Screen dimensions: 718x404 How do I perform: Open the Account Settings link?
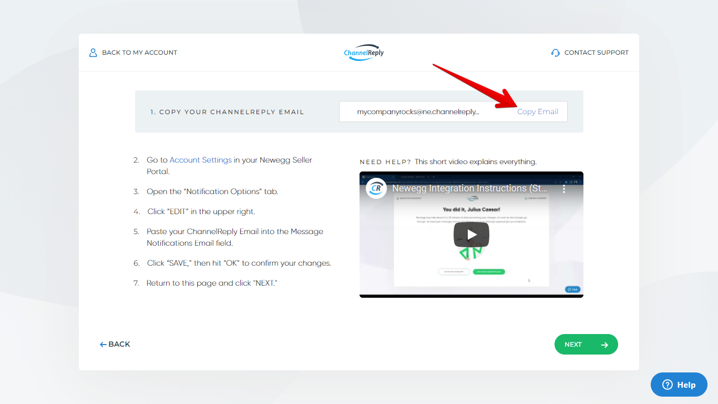(x=200, y=160)
